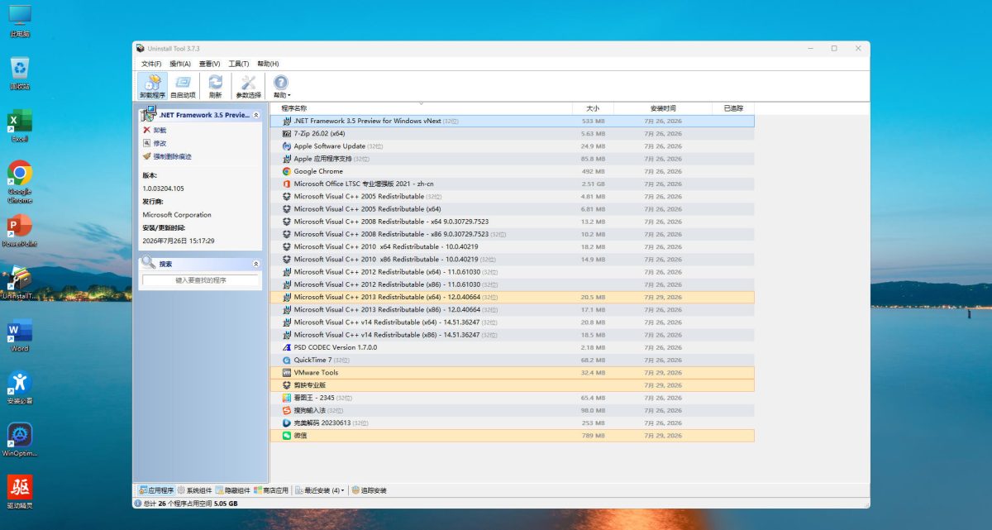Click the 789 MB size cell
Screen dimensions: 992x530
pos(593,435)
